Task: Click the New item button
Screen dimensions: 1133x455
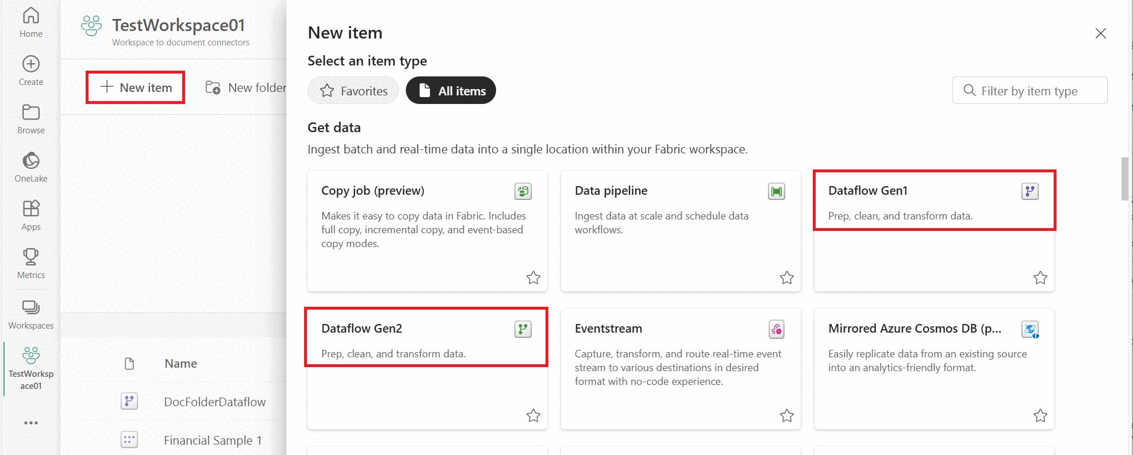Action: coord(136,88)
